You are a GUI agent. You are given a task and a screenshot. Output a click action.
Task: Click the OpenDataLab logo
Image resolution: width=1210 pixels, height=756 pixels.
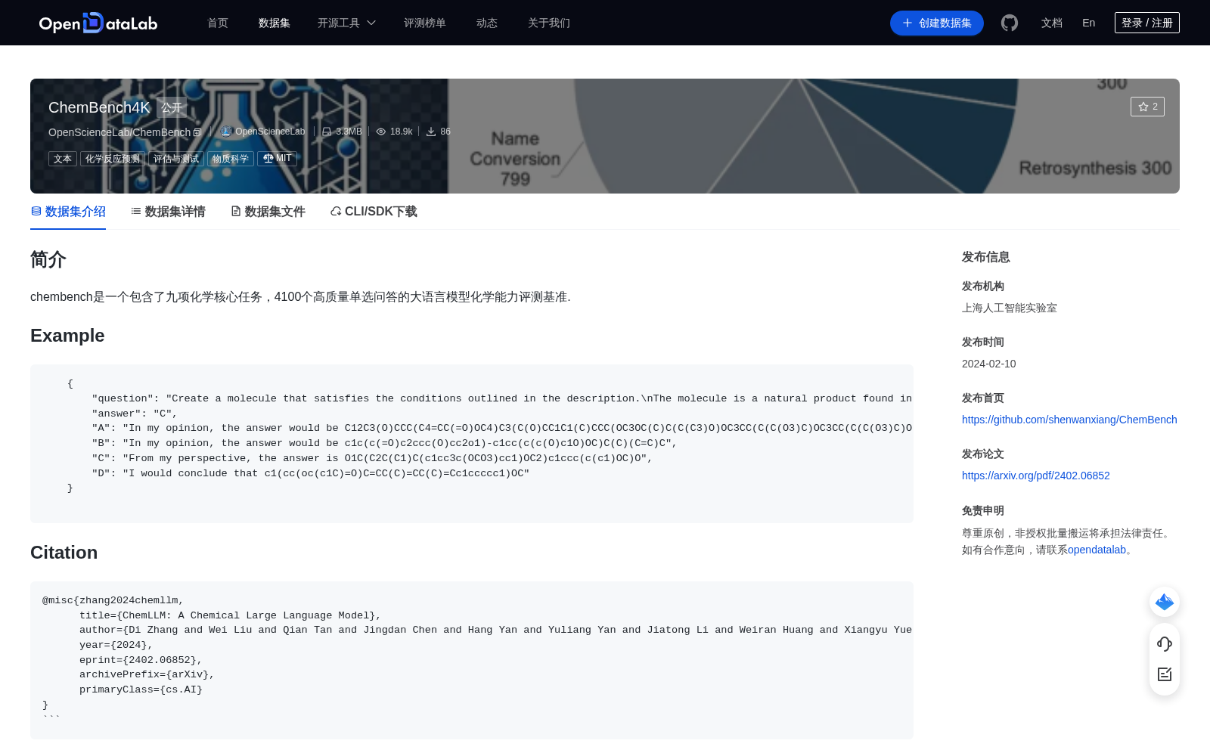(98, 23)
